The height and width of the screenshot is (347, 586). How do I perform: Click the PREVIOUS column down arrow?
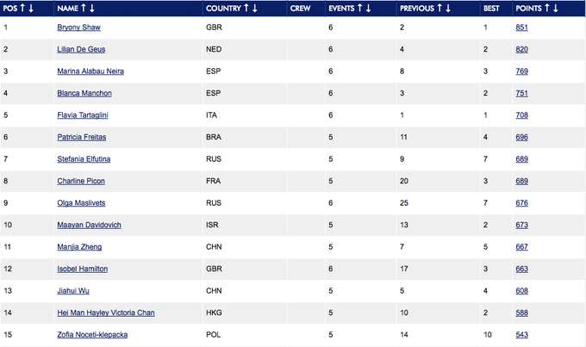tap(447, 9)
